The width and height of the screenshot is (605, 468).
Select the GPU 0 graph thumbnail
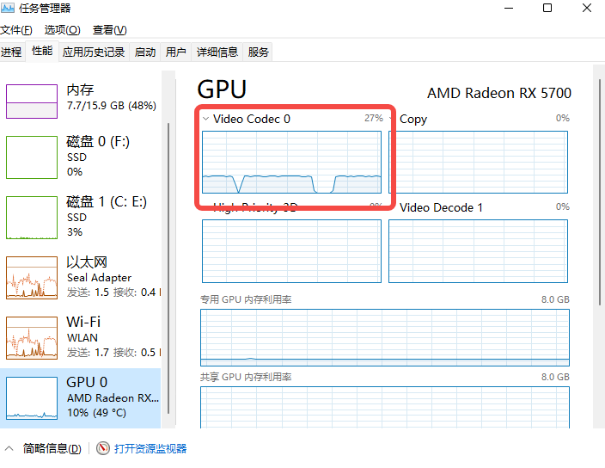[31, 397]
